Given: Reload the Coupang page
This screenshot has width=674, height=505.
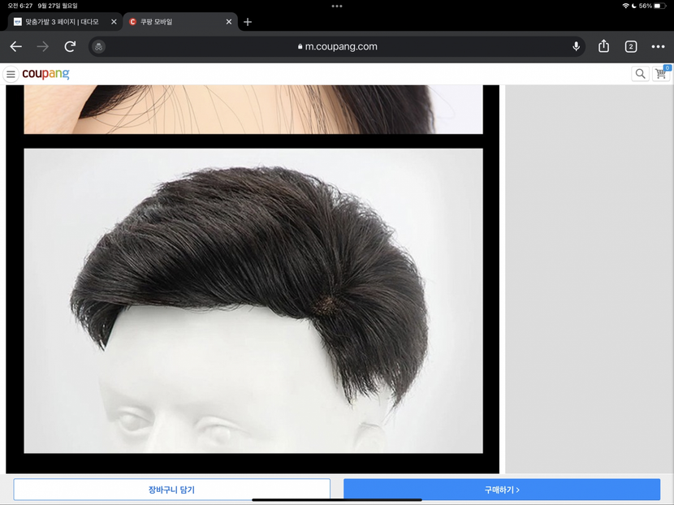Looking at the screenshot, I should pyautogui.click(x=70, y=46).
